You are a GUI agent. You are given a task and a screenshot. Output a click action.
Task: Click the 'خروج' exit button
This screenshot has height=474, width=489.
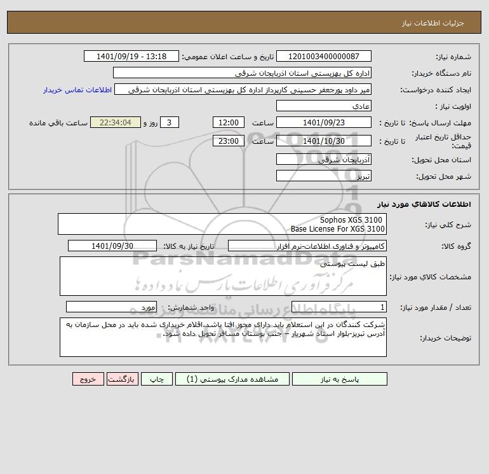[x=88, y=379]
